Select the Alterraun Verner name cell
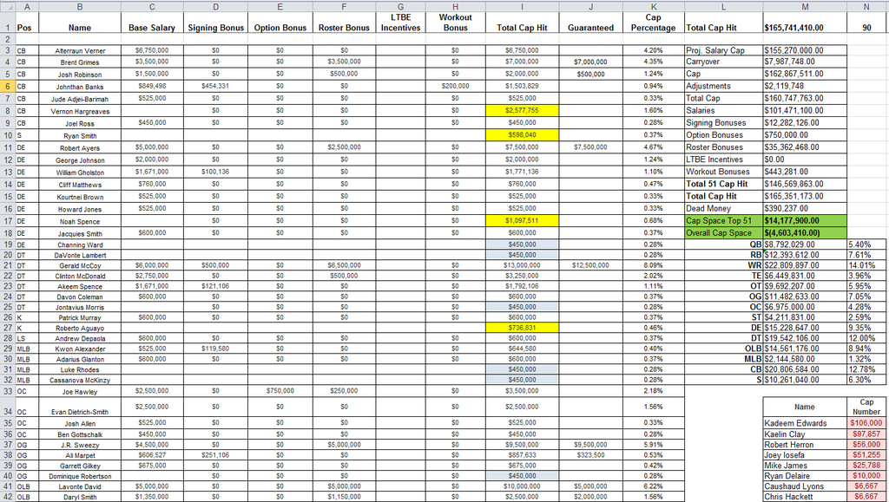Image resolution: width=889 pixels, height=502 pixels. (x=80, y=50)
